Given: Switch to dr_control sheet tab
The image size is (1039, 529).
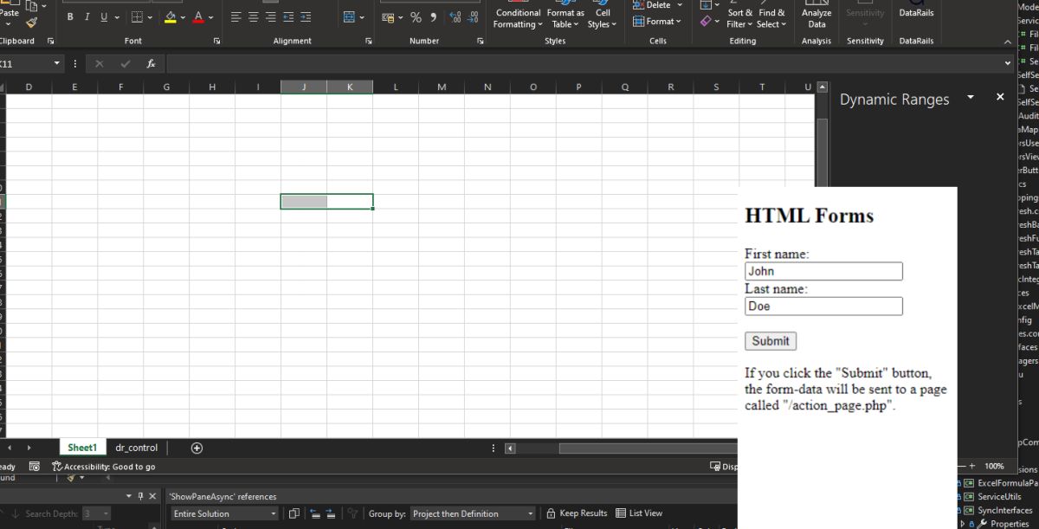Looking at the screenshot, I should [137, 448].
